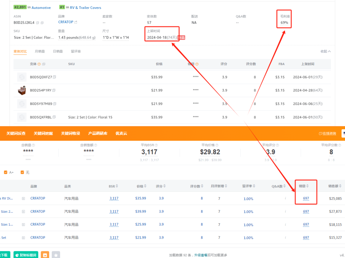Toggle the 无 checkbox
Screen dimensions: 345x258
click(22, 172)
